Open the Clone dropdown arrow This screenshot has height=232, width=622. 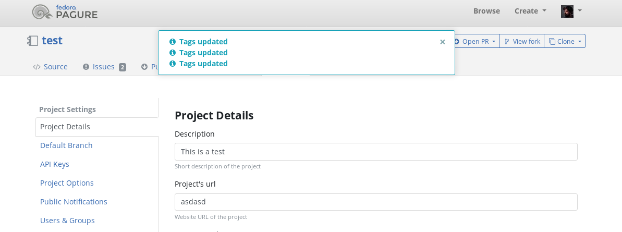580,41
